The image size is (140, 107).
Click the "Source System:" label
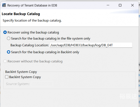click(x=18, y=84)
